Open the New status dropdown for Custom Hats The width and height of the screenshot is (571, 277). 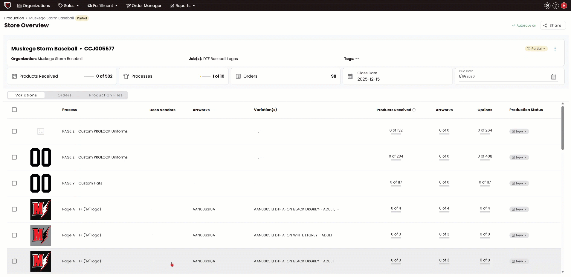point(519,183)
